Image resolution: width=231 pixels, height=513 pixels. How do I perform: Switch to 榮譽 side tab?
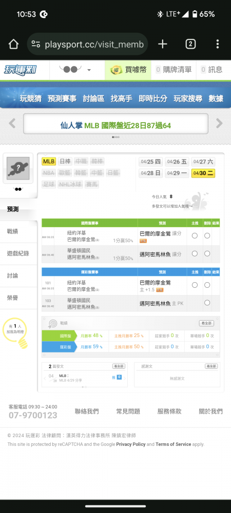click(x=18, y=298)
